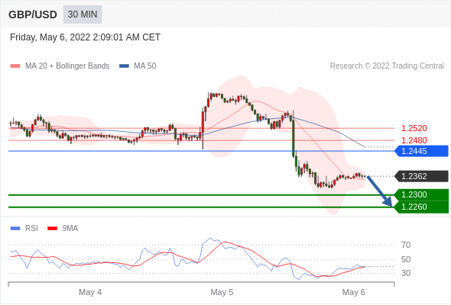Screen dimensions: 451x305
Task: Click the blue 1.2445 pivot price tag
Action: 421,151
